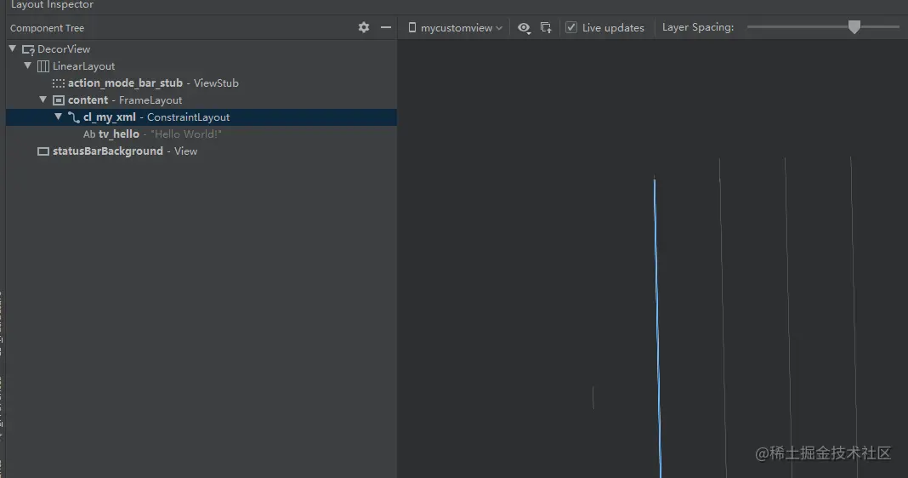This screenshot has height=478, width=908.
Task: Select the content FrameLayout row
Action: coord(201,100)
